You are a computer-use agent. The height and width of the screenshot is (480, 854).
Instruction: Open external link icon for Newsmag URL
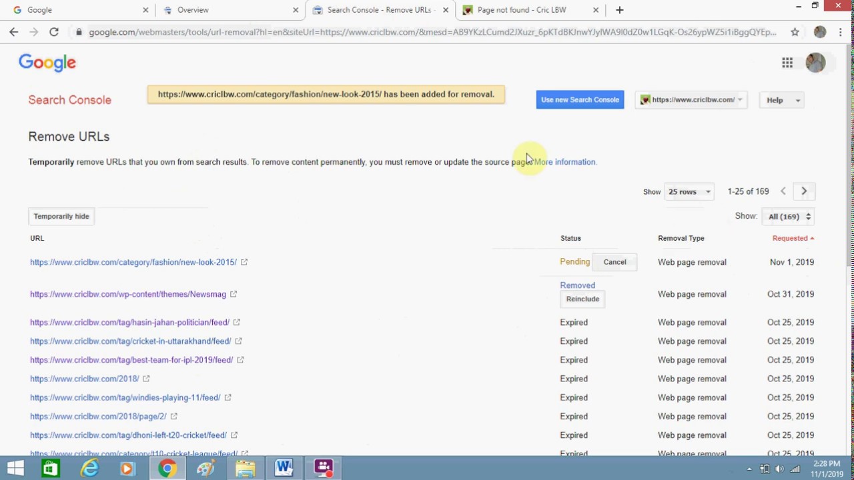[234, 294]
